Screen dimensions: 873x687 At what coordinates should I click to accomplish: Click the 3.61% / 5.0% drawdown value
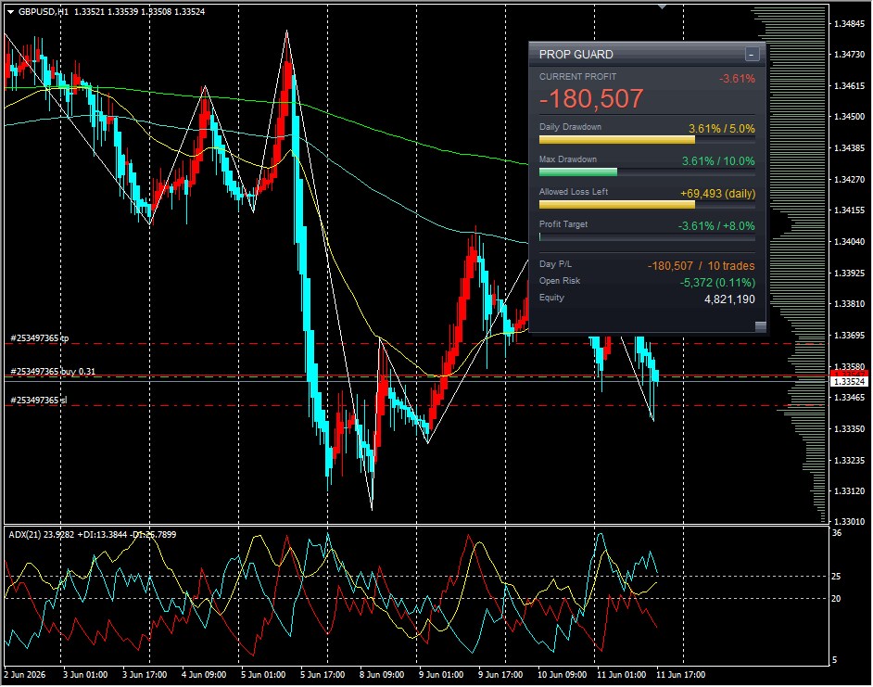click(722, 128)
